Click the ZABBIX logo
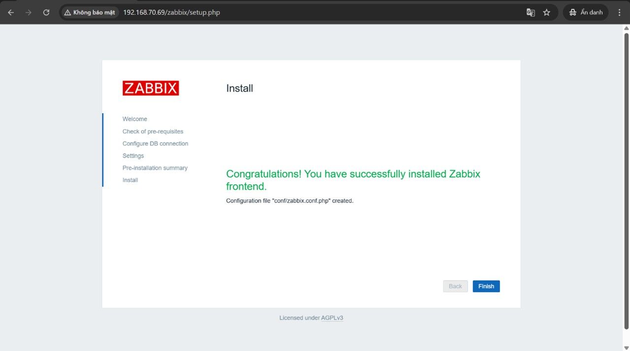 [151, 88]
